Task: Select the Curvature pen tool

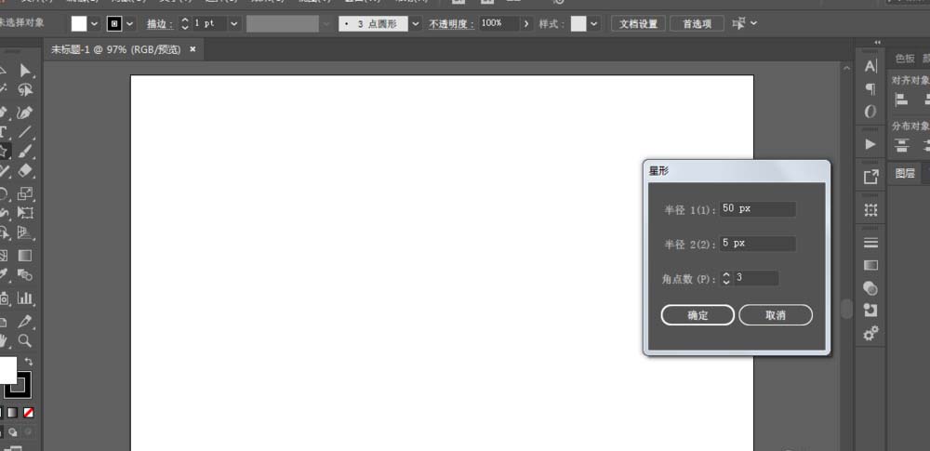Action: point(25,113)
